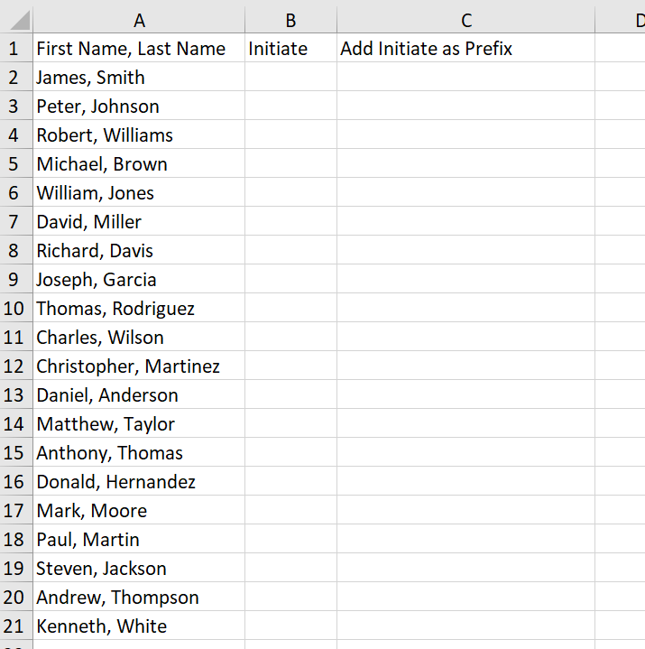This screenshot has height=649, width=645.
Task: Select column B header
Action: (290, 20)
